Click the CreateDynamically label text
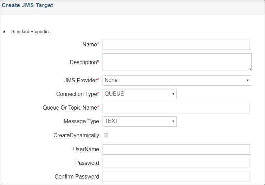Screen dimensions: 265x185 coord(76,136)
